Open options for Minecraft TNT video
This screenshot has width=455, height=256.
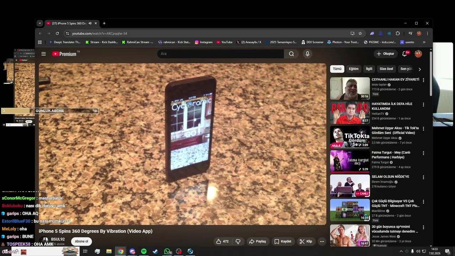423,202
